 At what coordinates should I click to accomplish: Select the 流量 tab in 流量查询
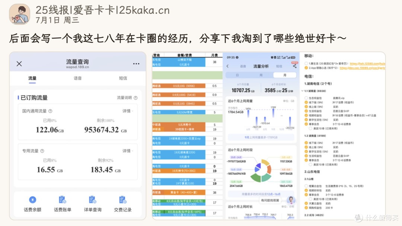point(32,78)
